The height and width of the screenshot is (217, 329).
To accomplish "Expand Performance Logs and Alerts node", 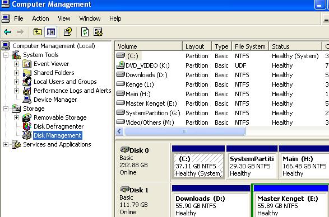I will coord(16,91).
